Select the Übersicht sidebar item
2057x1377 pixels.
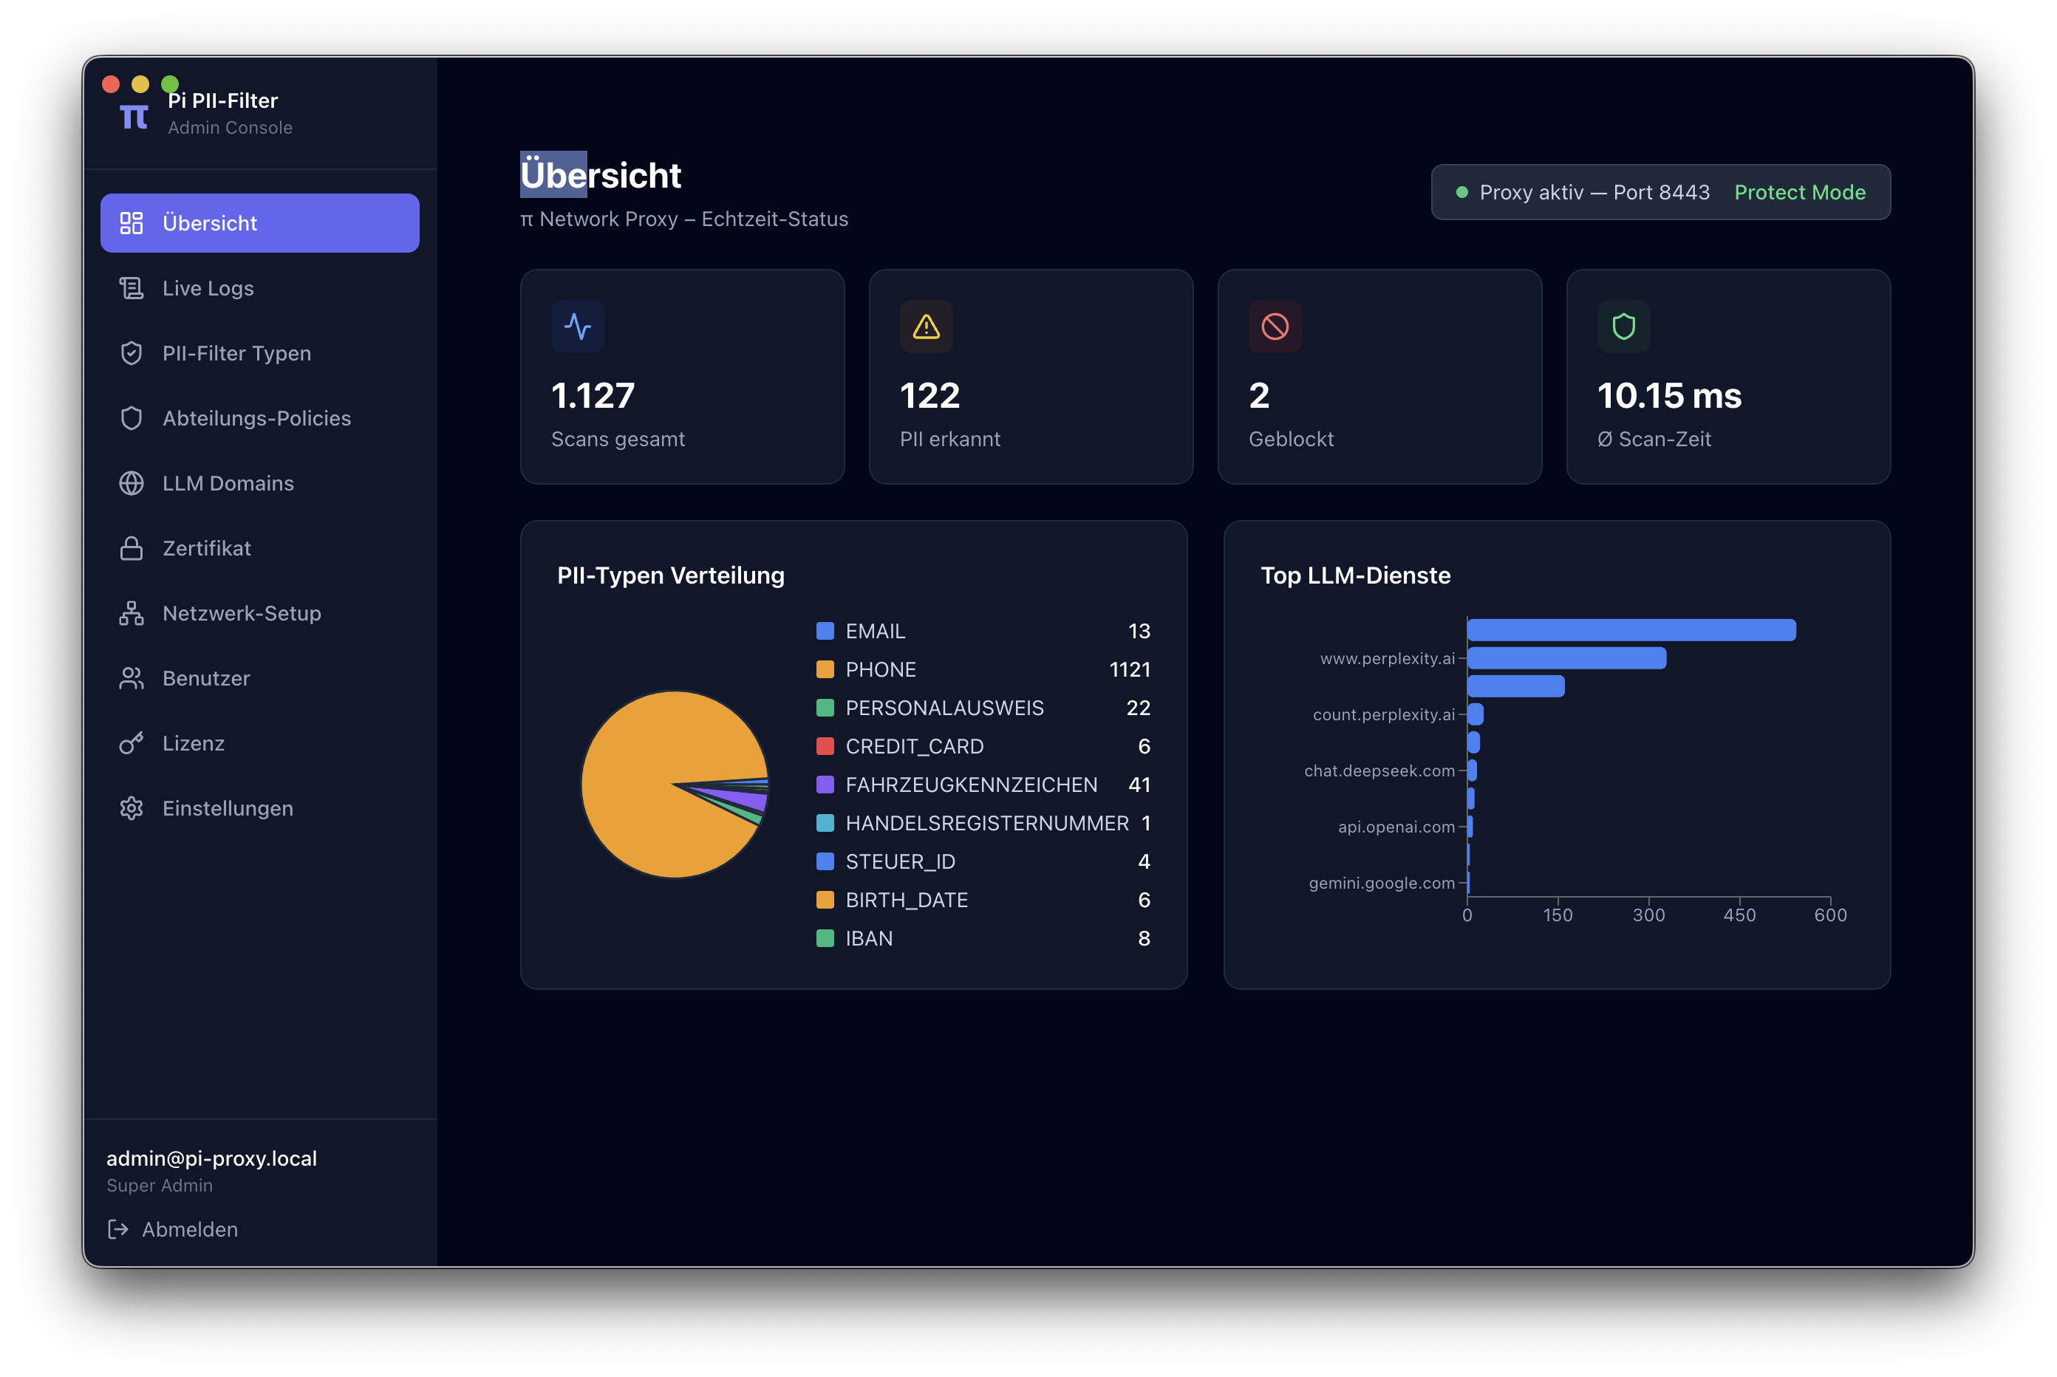[x=259, y=223]
